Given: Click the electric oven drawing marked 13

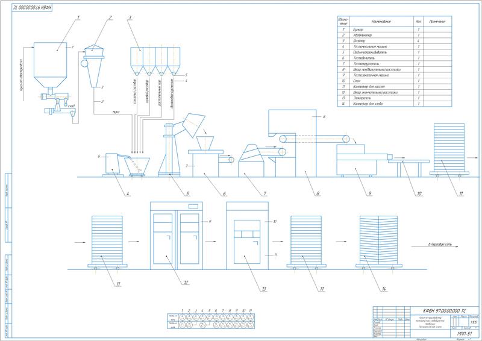Looking at the screenshot, I should tap(248, 236).
